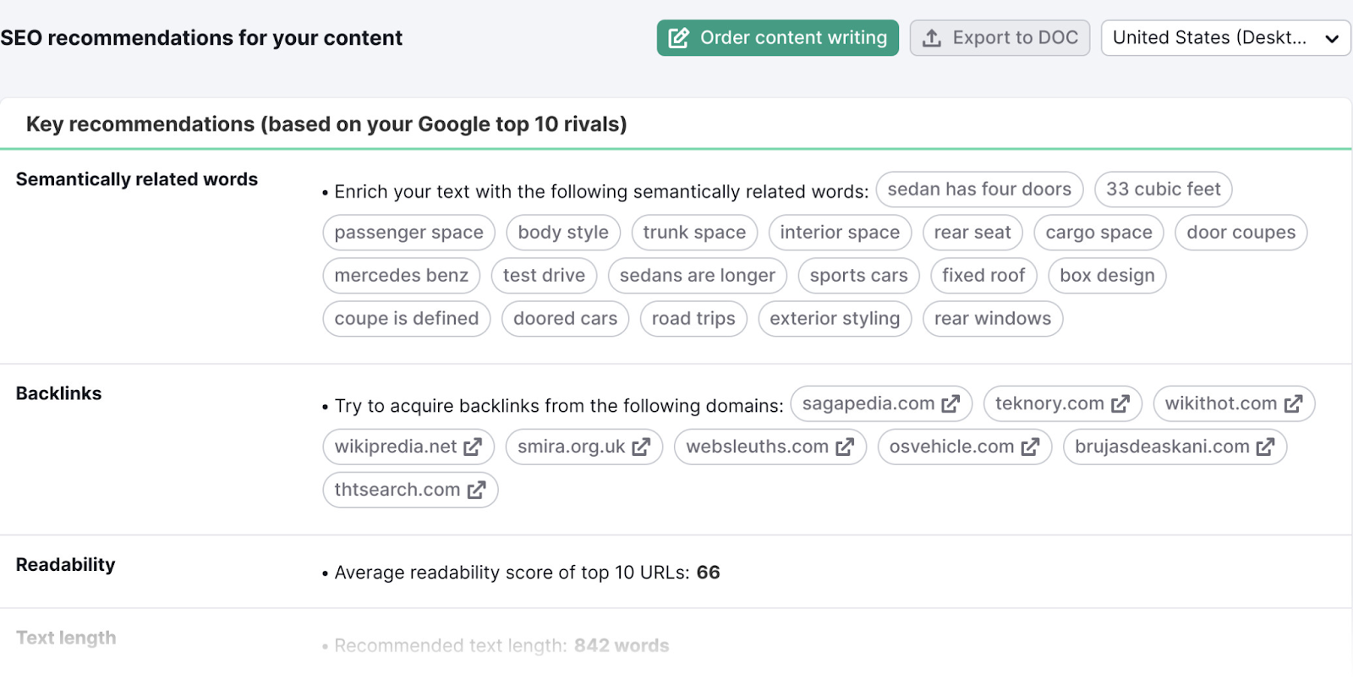This screenshot has width=1353, height=680.
Task: Select the 'box design' keyword tag
Action: pos(1107,276)
